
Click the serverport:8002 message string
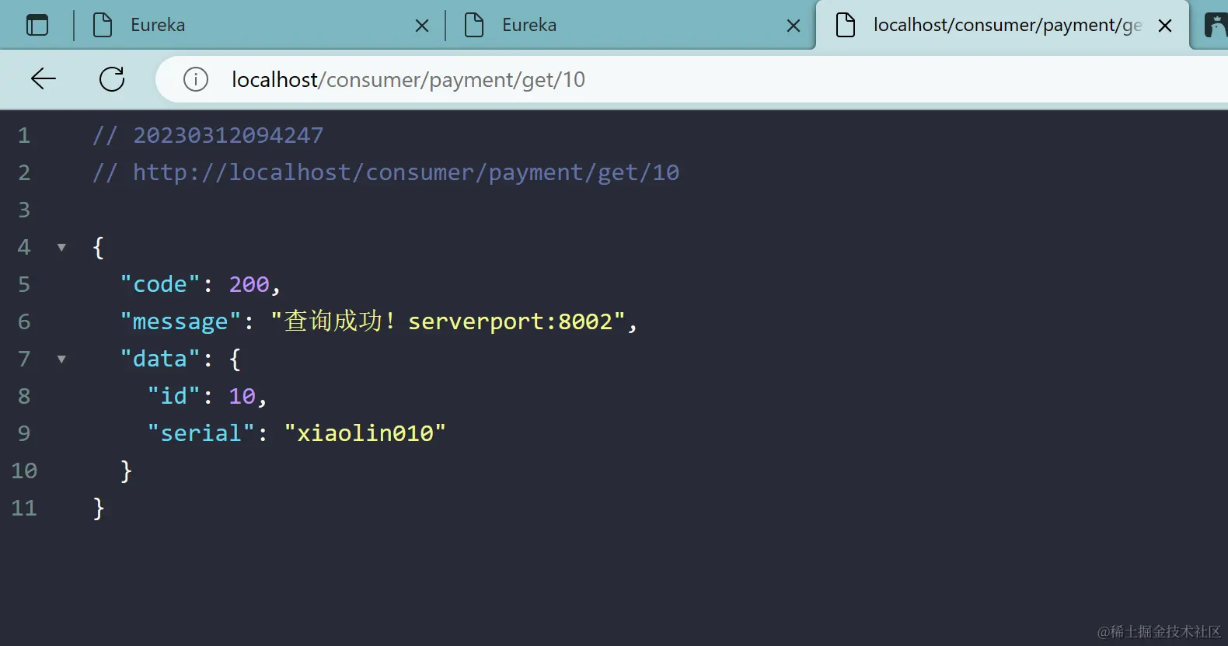(448, 321)
